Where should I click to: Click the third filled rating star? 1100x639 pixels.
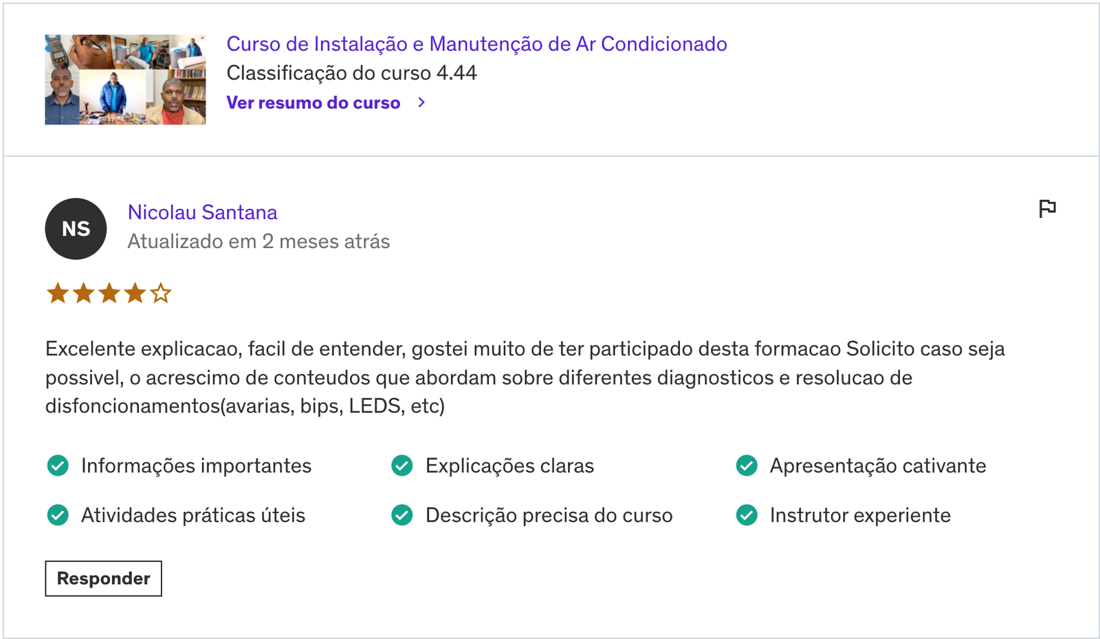[x=109, y=293]
